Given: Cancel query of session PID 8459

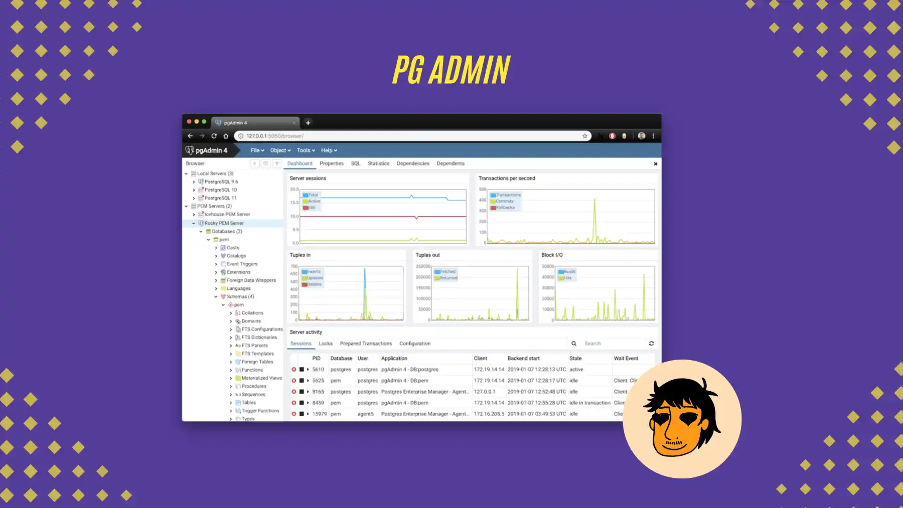Looking at the screenshot, I should tap(302, 403).
